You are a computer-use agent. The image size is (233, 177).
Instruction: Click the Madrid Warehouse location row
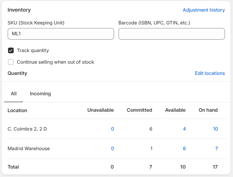pos(118,149)
